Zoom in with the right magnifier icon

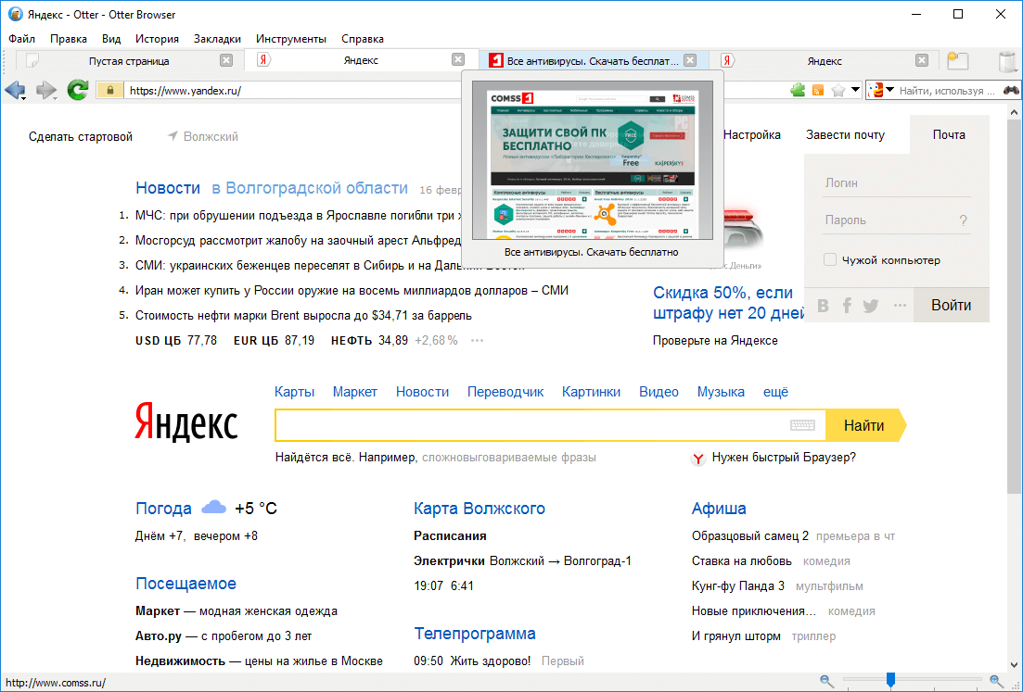pos(996,682)
